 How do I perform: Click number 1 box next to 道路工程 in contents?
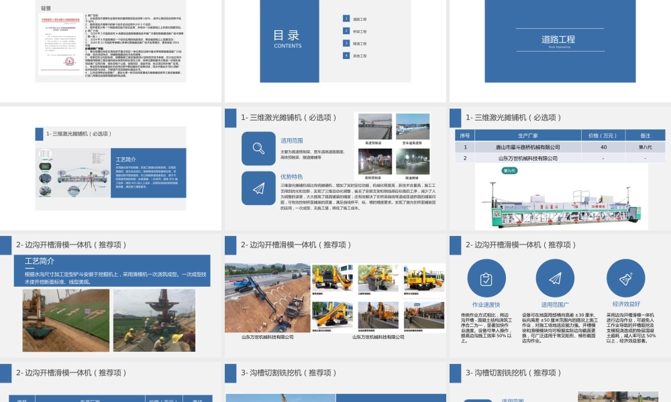click(346, 18)
